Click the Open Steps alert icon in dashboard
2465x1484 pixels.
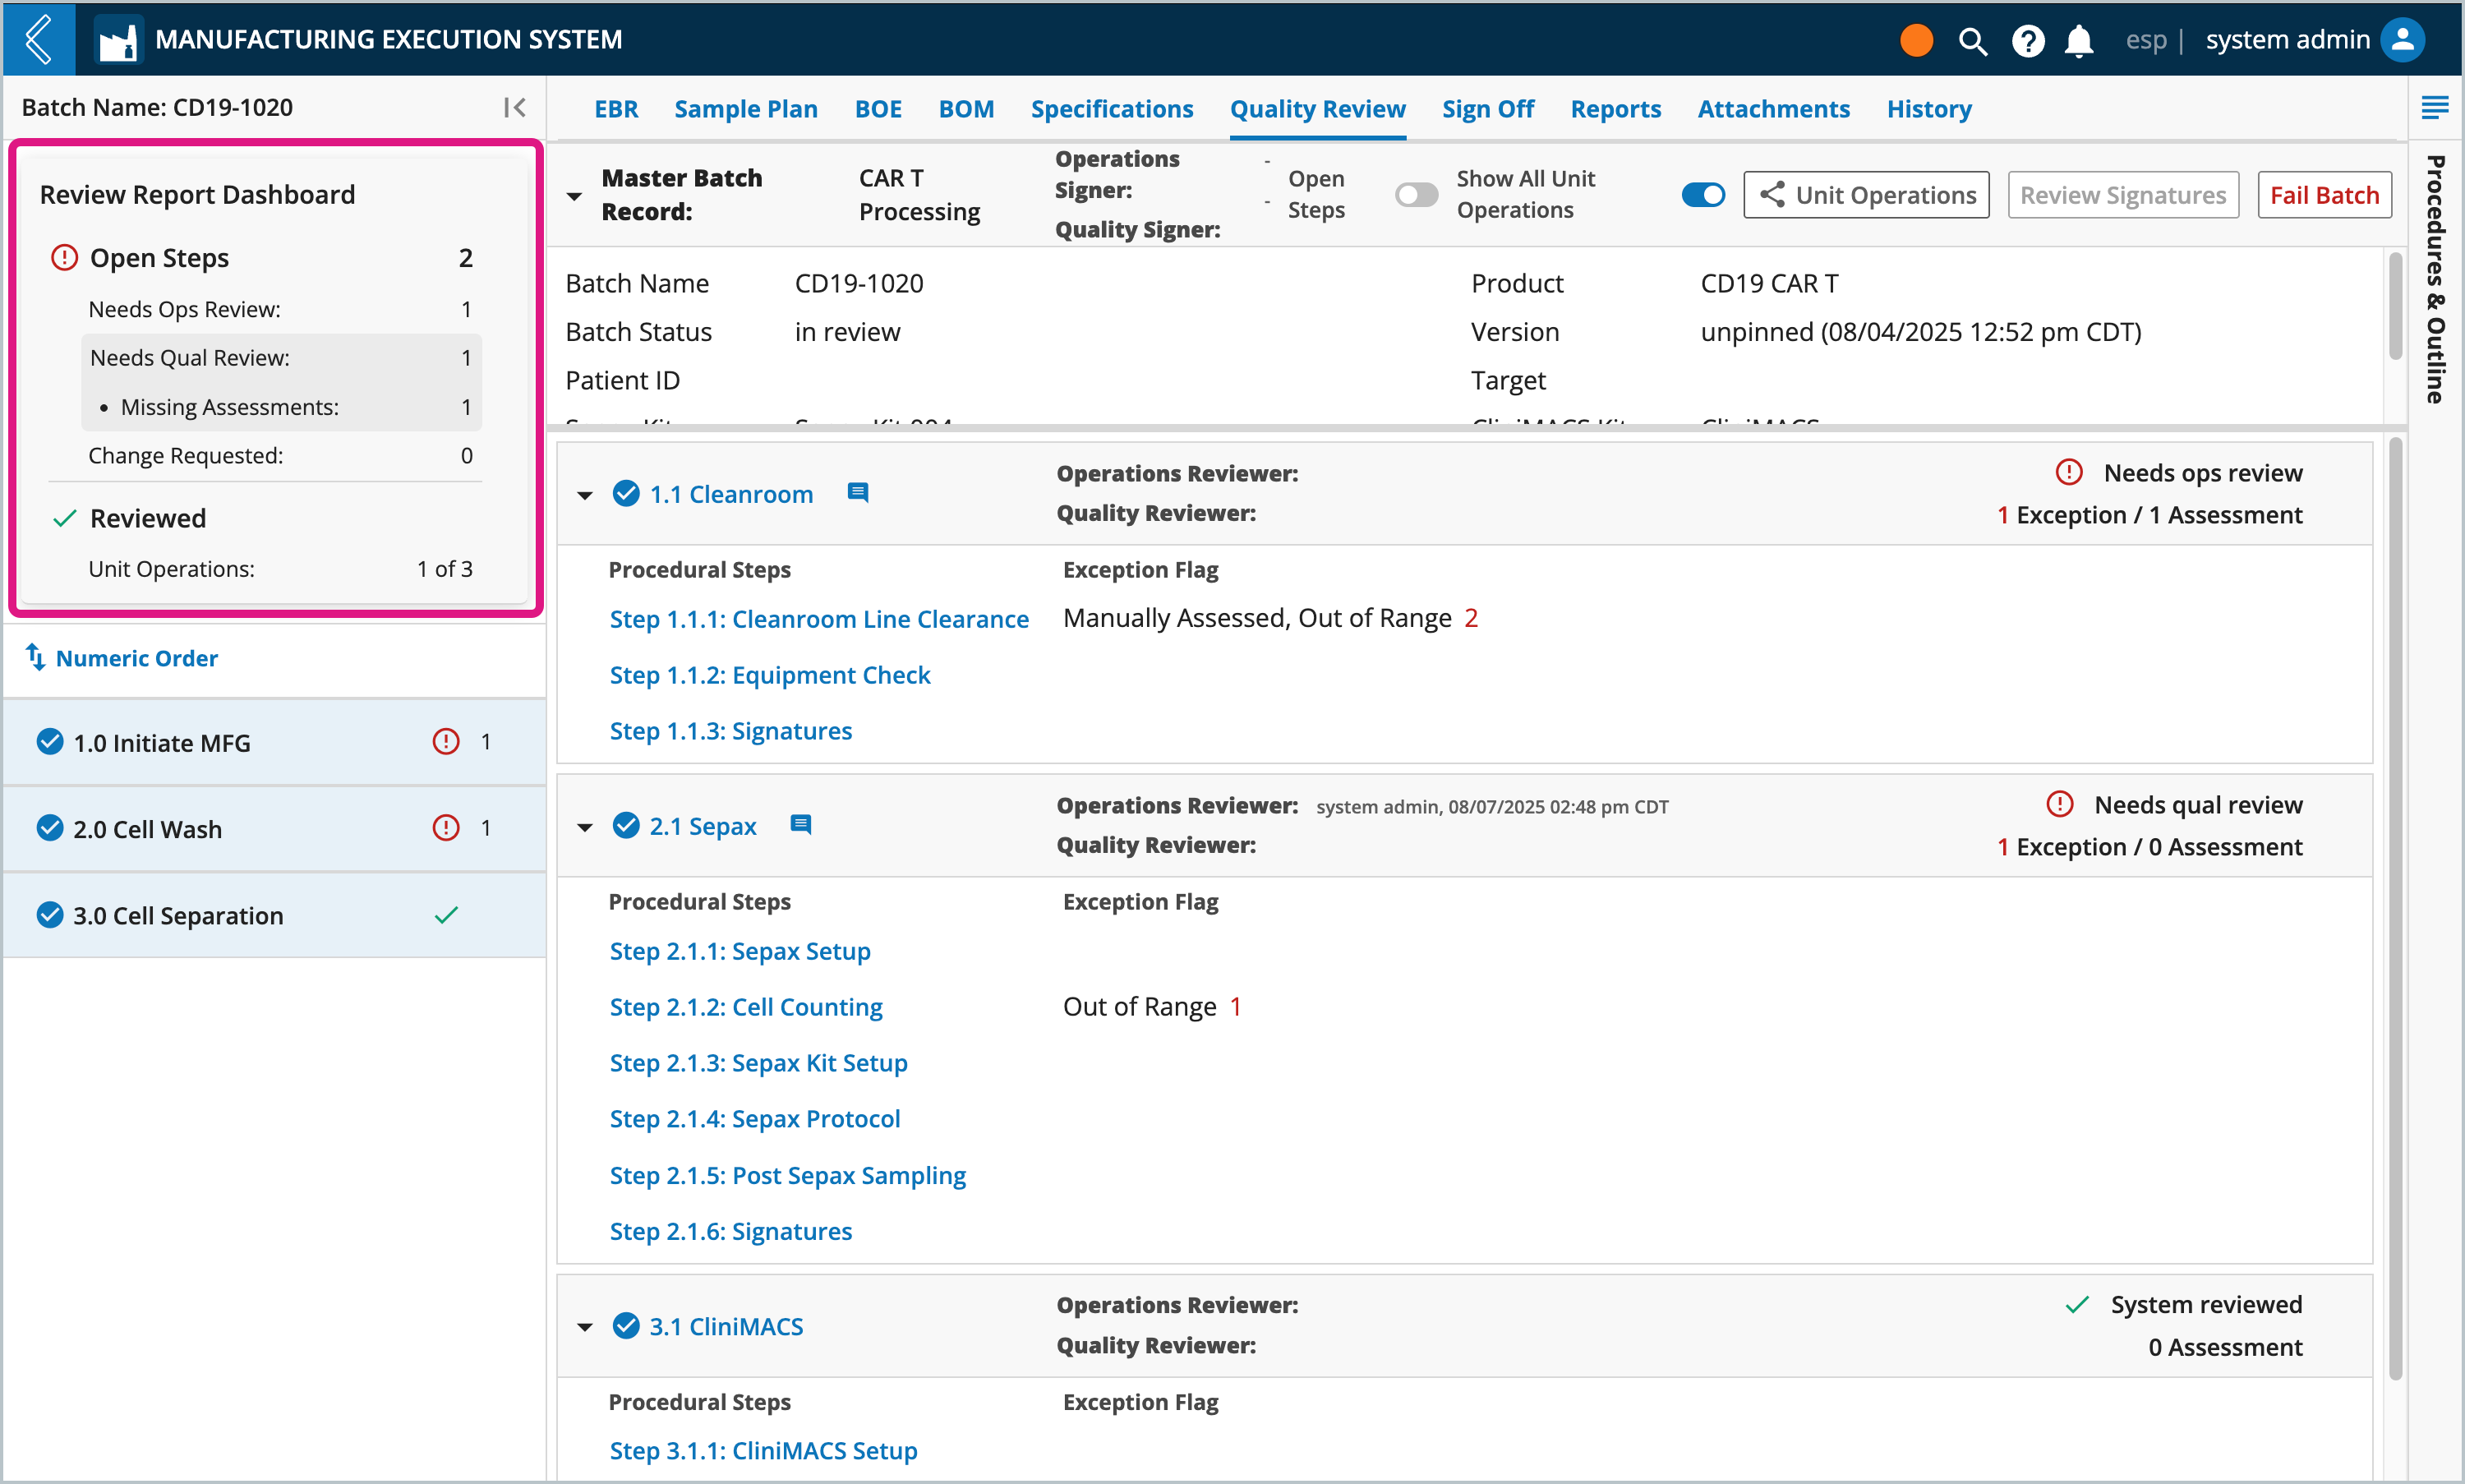point(64,257)
